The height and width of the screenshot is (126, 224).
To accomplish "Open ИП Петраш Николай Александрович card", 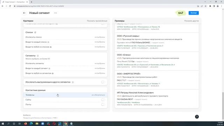I will pyautogui.click(x=157, y=99).
